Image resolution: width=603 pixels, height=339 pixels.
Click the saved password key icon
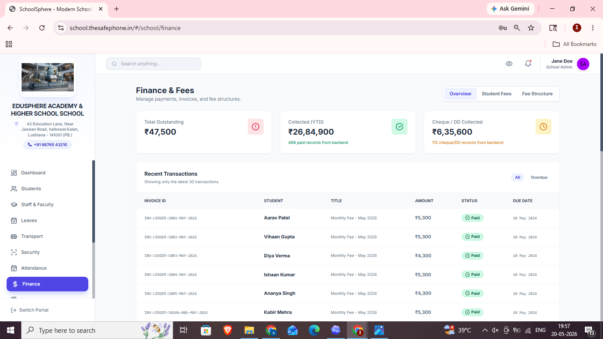(x=503, y=28)
